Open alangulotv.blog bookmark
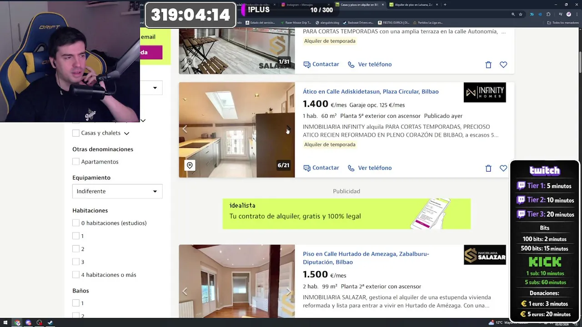 click(x=327, y=22)
